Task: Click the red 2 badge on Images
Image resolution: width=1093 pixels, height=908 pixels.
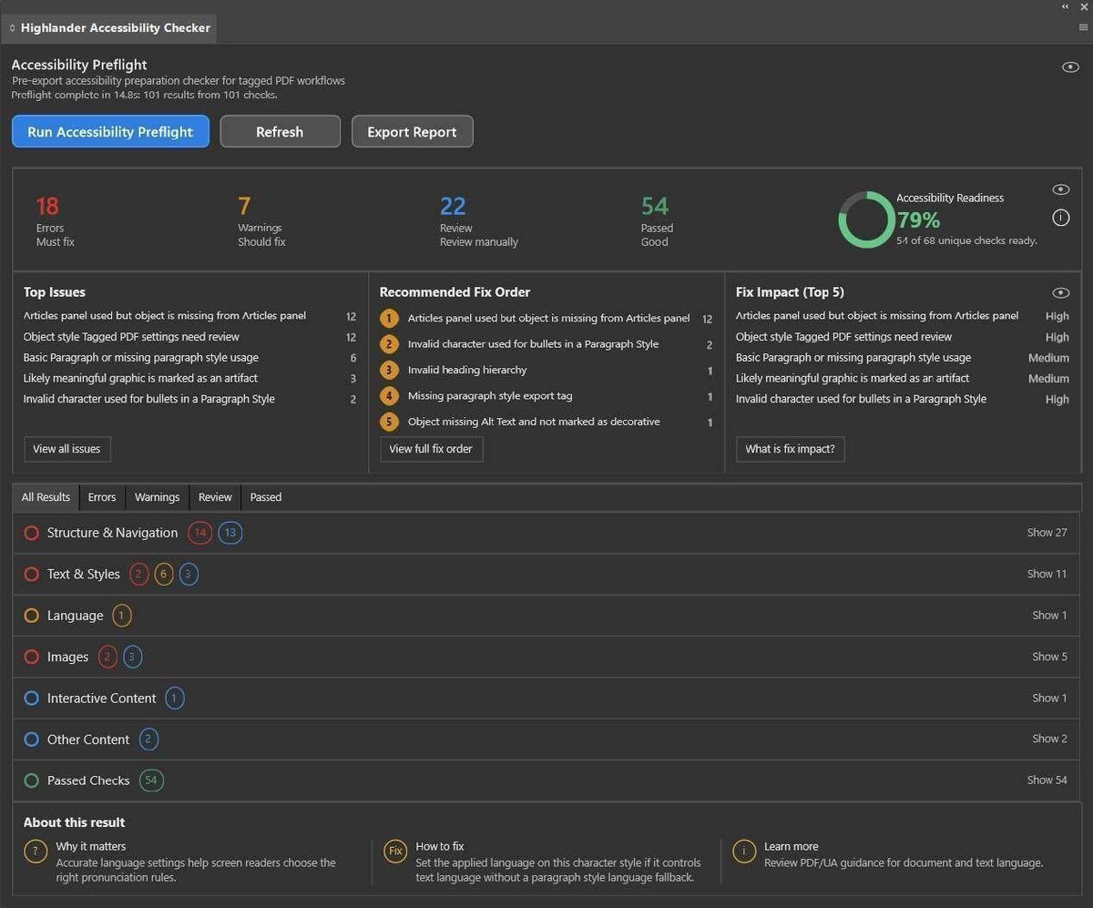Action: (108, 657)
